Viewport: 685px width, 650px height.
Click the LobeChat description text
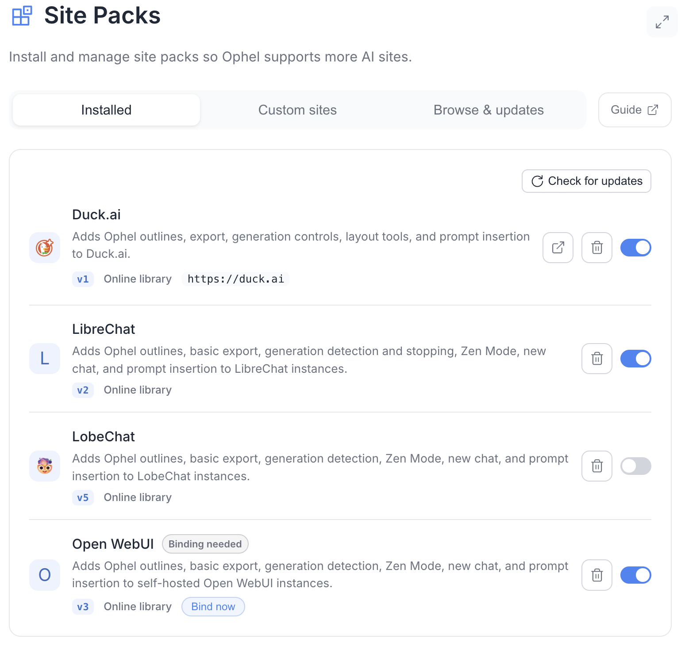coord(320,467)
